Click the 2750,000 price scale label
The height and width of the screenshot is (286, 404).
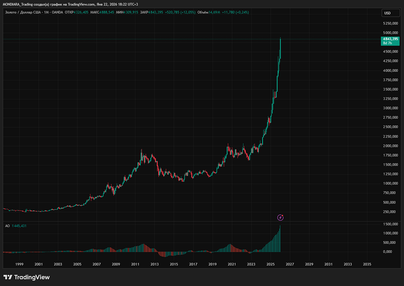tap(390, 117)
